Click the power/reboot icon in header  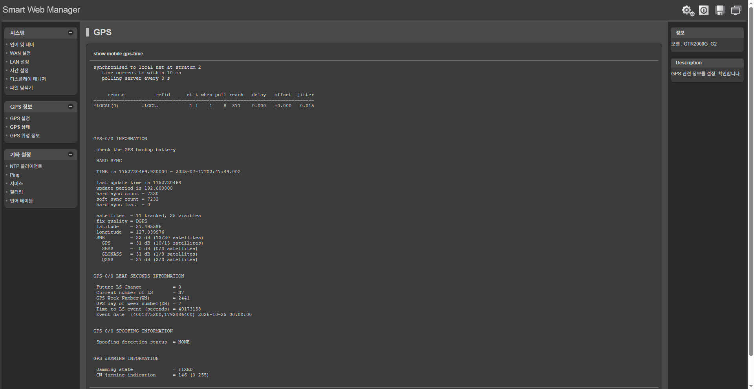pyautogui.click(x=704, y=10)
